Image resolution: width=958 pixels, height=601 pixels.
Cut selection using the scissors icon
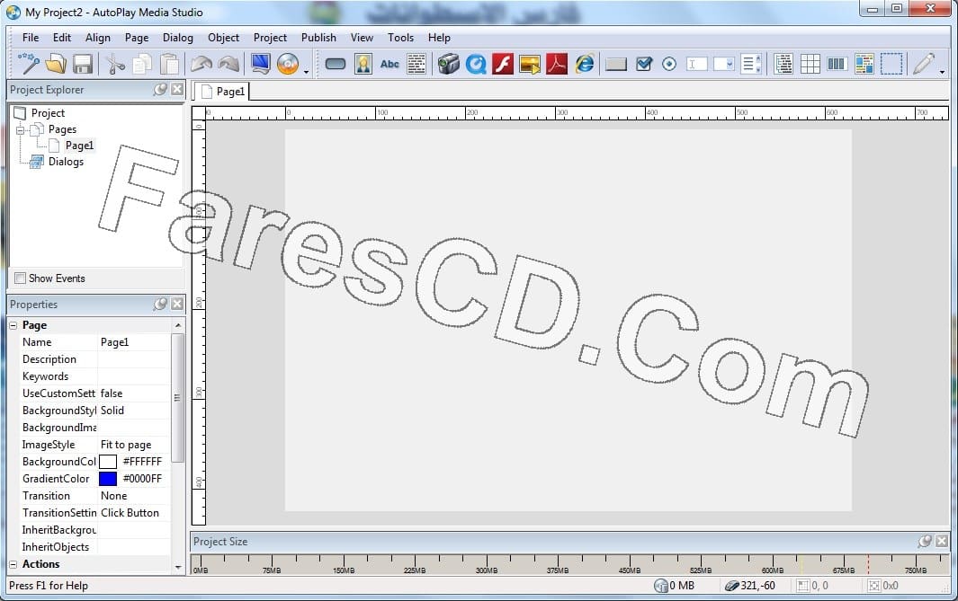[114, 64]
